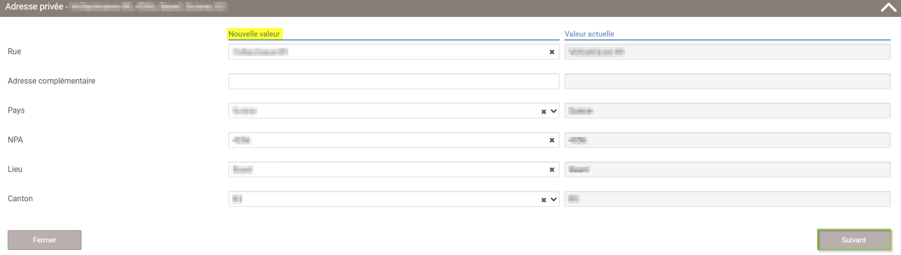This screenshot has width=901, height=255.
Task: Click inside the Lieu new value input
Action: (387, 170)
